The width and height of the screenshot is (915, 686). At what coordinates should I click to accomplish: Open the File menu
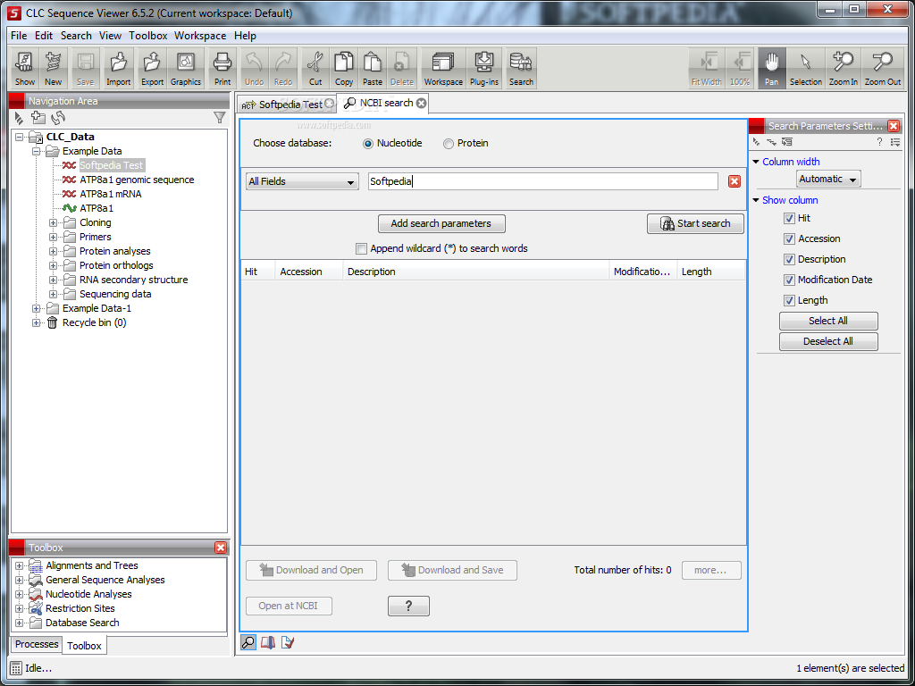pyautogui.click(x=19, y=36)
